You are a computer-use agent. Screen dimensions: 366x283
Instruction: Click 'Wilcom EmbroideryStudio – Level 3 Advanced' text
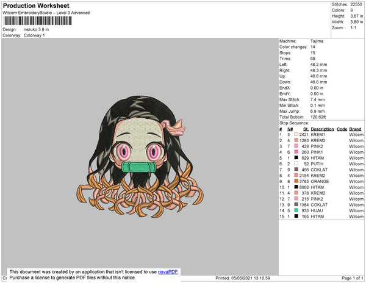46,13
